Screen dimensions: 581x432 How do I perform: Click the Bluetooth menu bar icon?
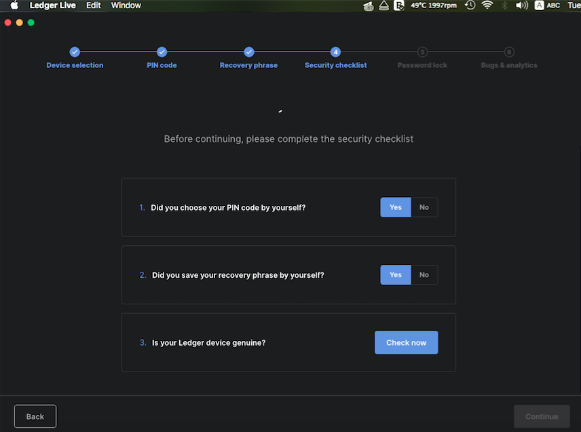(504, 5)
